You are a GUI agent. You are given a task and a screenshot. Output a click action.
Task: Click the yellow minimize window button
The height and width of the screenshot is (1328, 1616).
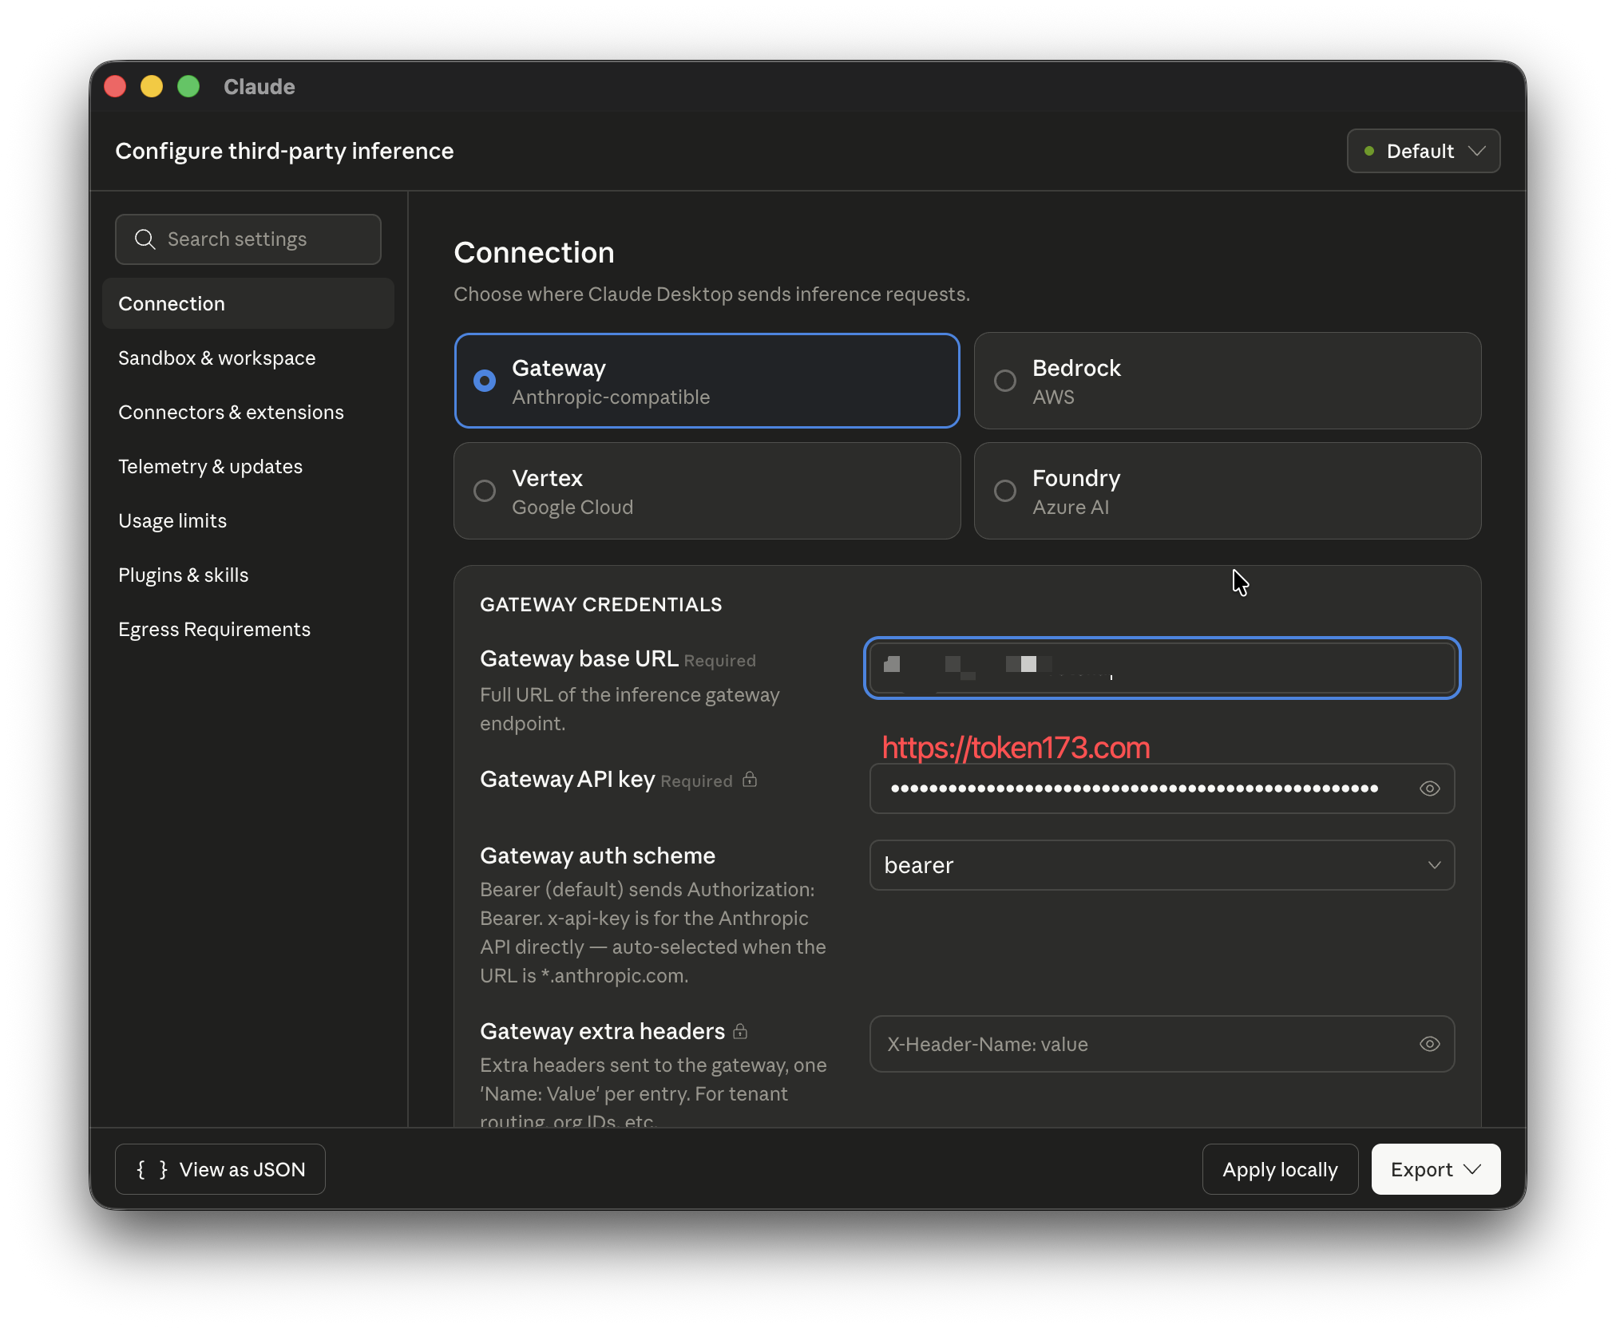tap(152, 86)
